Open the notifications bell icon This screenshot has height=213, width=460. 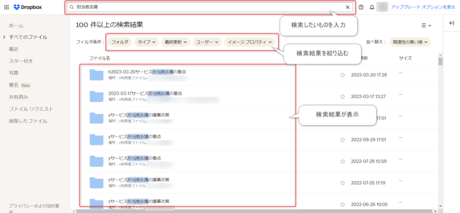point(371,7)
